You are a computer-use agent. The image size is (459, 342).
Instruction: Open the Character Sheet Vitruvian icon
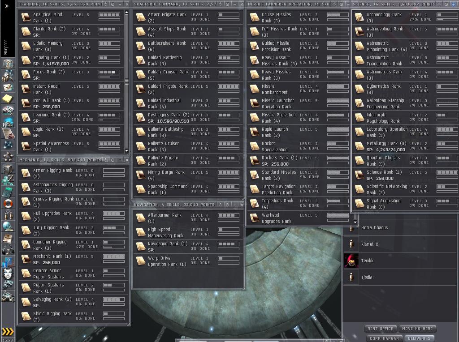pos(8,64)
